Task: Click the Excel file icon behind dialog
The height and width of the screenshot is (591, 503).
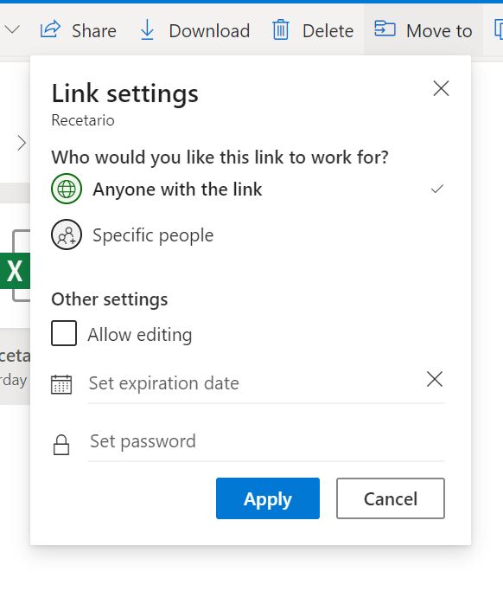Action: (15, 266)
